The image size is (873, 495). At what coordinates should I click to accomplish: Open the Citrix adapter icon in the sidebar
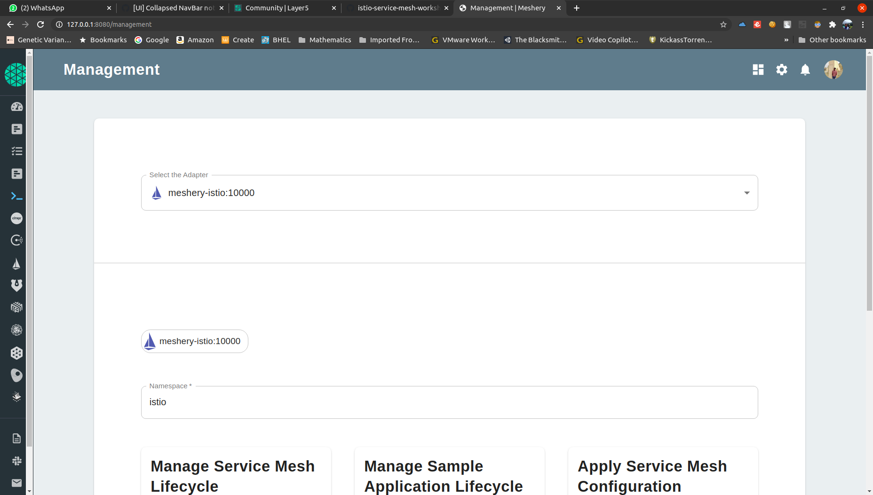click(x=16, y=218)
